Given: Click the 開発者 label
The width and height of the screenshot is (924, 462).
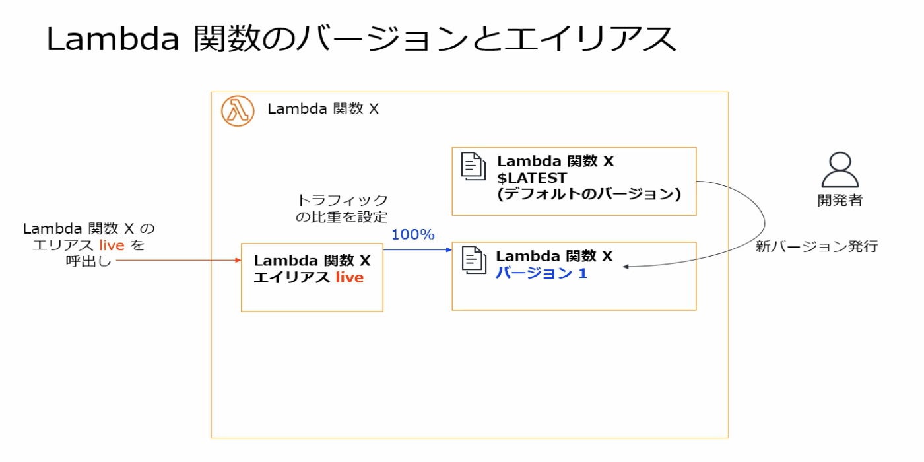Looking at the screenshot, I should click(x=840, y=201).
